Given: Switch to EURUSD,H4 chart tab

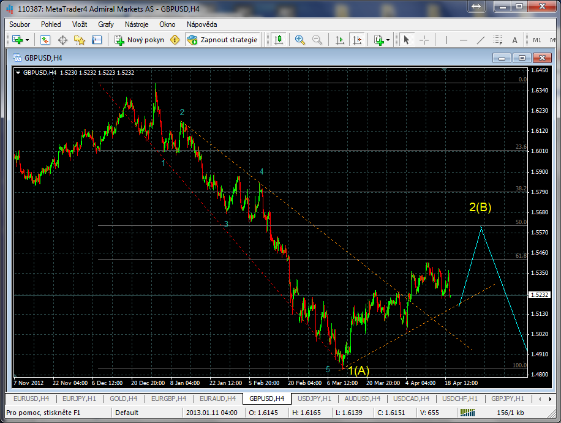Looking at the screenshot, I should coord(31,399).
